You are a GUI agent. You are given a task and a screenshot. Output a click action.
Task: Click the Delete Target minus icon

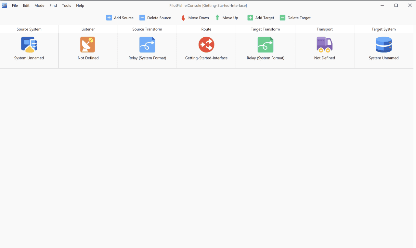pos(282,18)
